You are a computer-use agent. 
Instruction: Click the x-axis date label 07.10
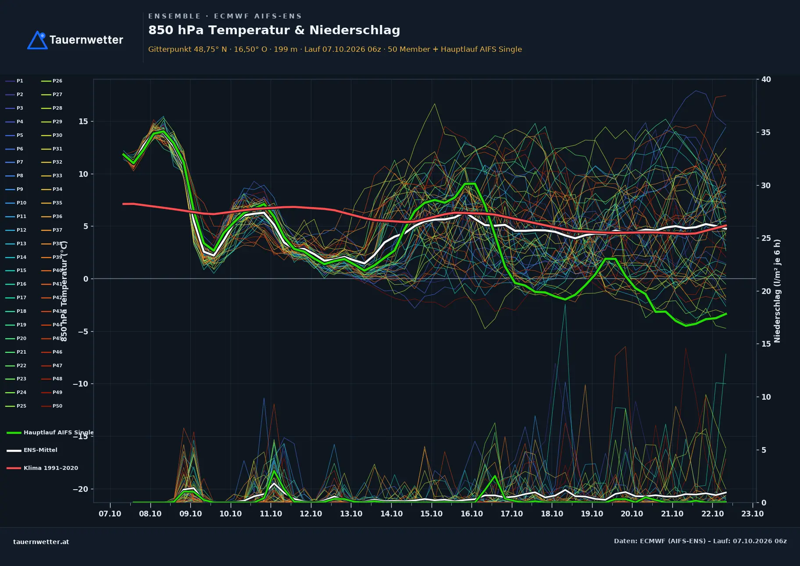pos(110,514)
